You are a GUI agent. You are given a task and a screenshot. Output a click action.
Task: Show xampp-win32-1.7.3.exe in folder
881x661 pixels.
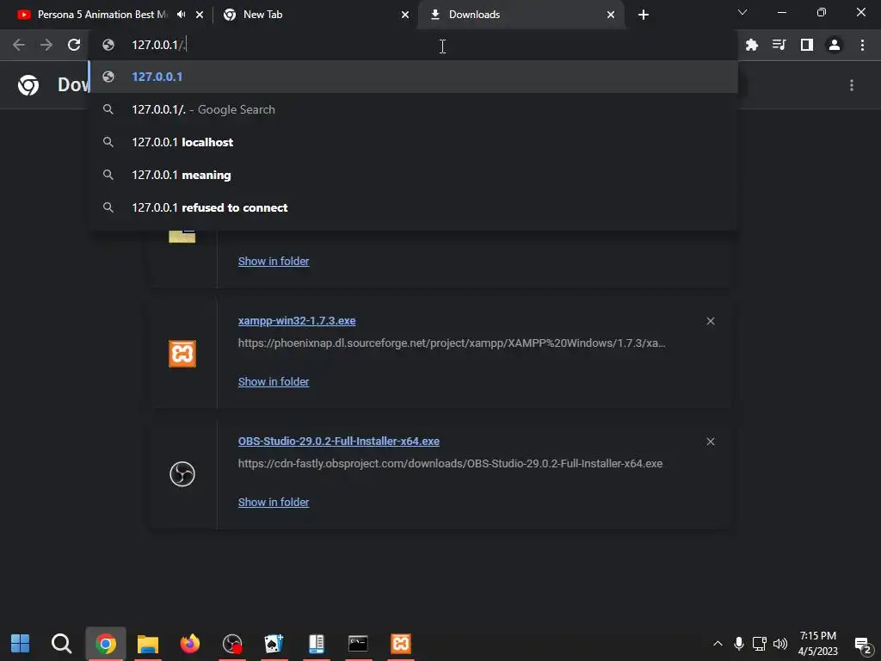point(274,381)
